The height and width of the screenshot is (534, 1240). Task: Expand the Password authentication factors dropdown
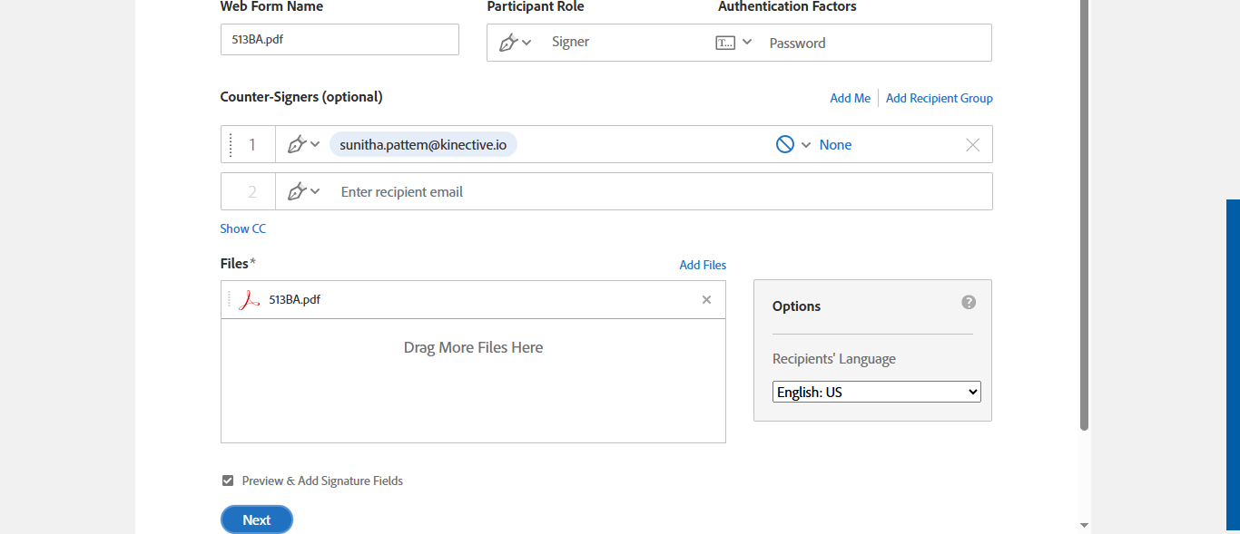(747, 42)
